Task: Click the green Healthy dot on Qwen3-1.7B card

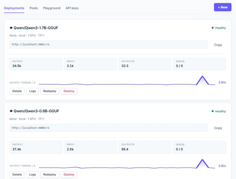Action: click(213, 28)
